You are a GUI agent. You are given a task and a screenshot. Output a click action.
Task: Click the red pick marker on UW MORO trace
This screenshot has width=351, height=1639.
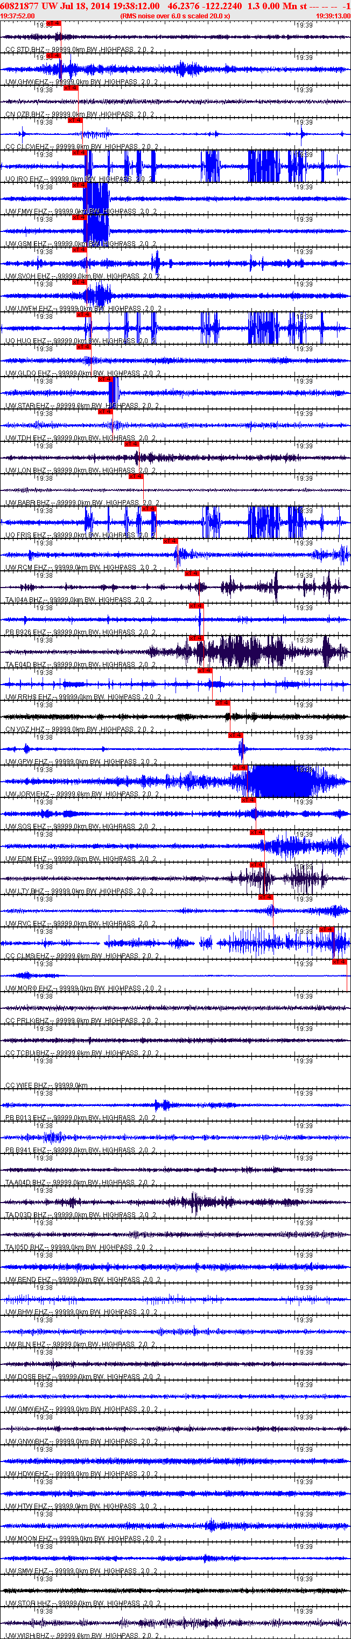coord(340,961)
